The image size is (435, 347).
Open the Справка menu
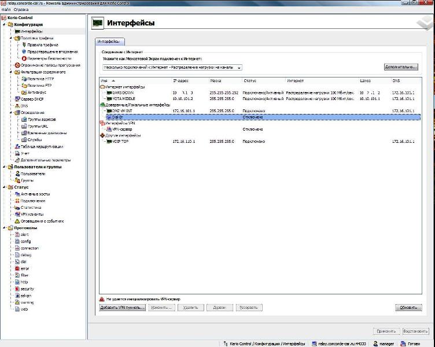point(21,9)
